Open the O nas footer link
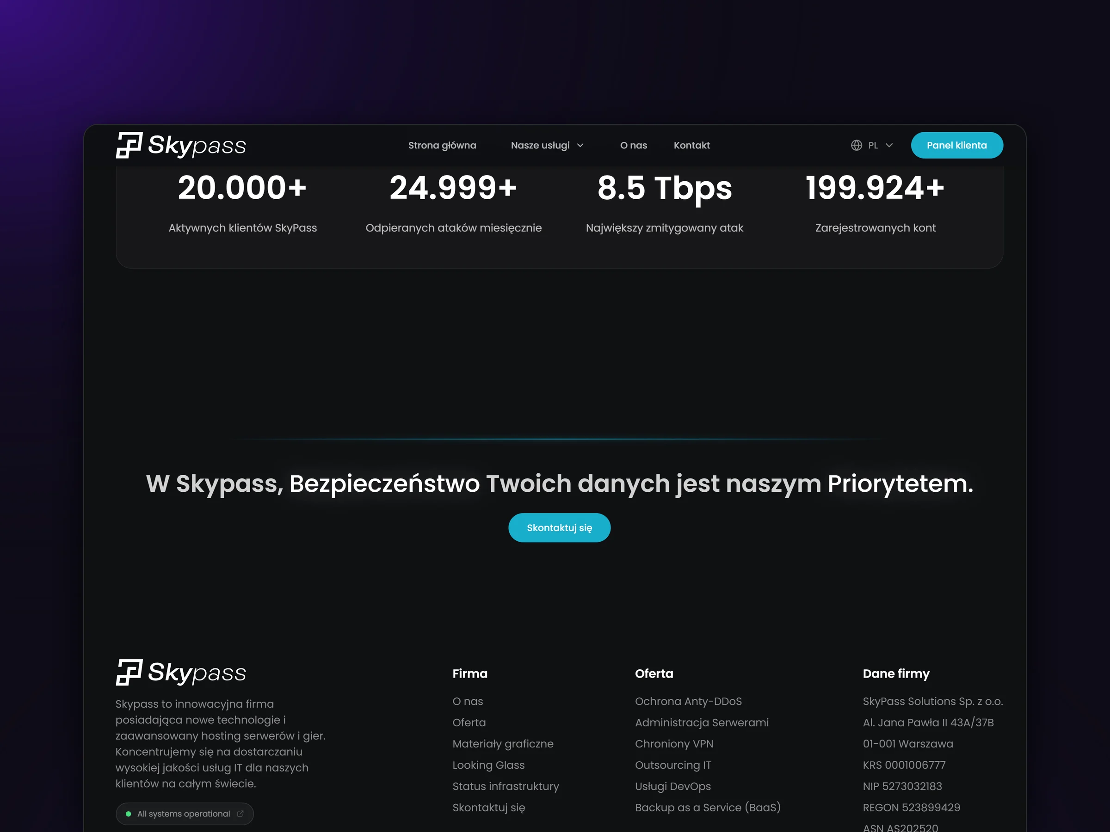This screenshot has width=1110, height=832. tap(467, 701)
